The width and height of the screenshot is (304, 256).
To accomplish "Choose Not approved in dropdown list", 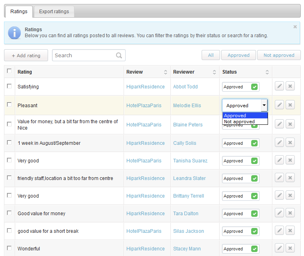I will click(245, 122).
